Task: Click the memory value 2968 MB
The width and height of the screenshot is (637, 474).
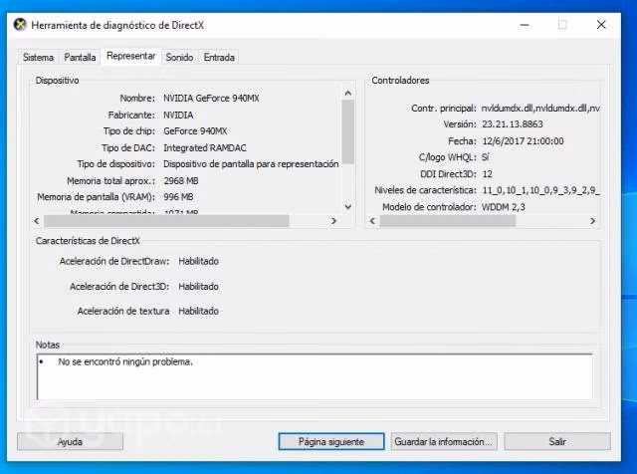Action: (181, 181)
